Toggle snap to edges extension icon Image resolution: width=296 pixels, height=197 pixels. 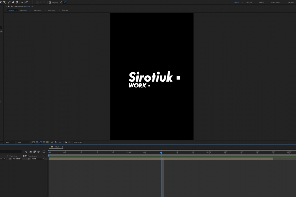[61, 2]
